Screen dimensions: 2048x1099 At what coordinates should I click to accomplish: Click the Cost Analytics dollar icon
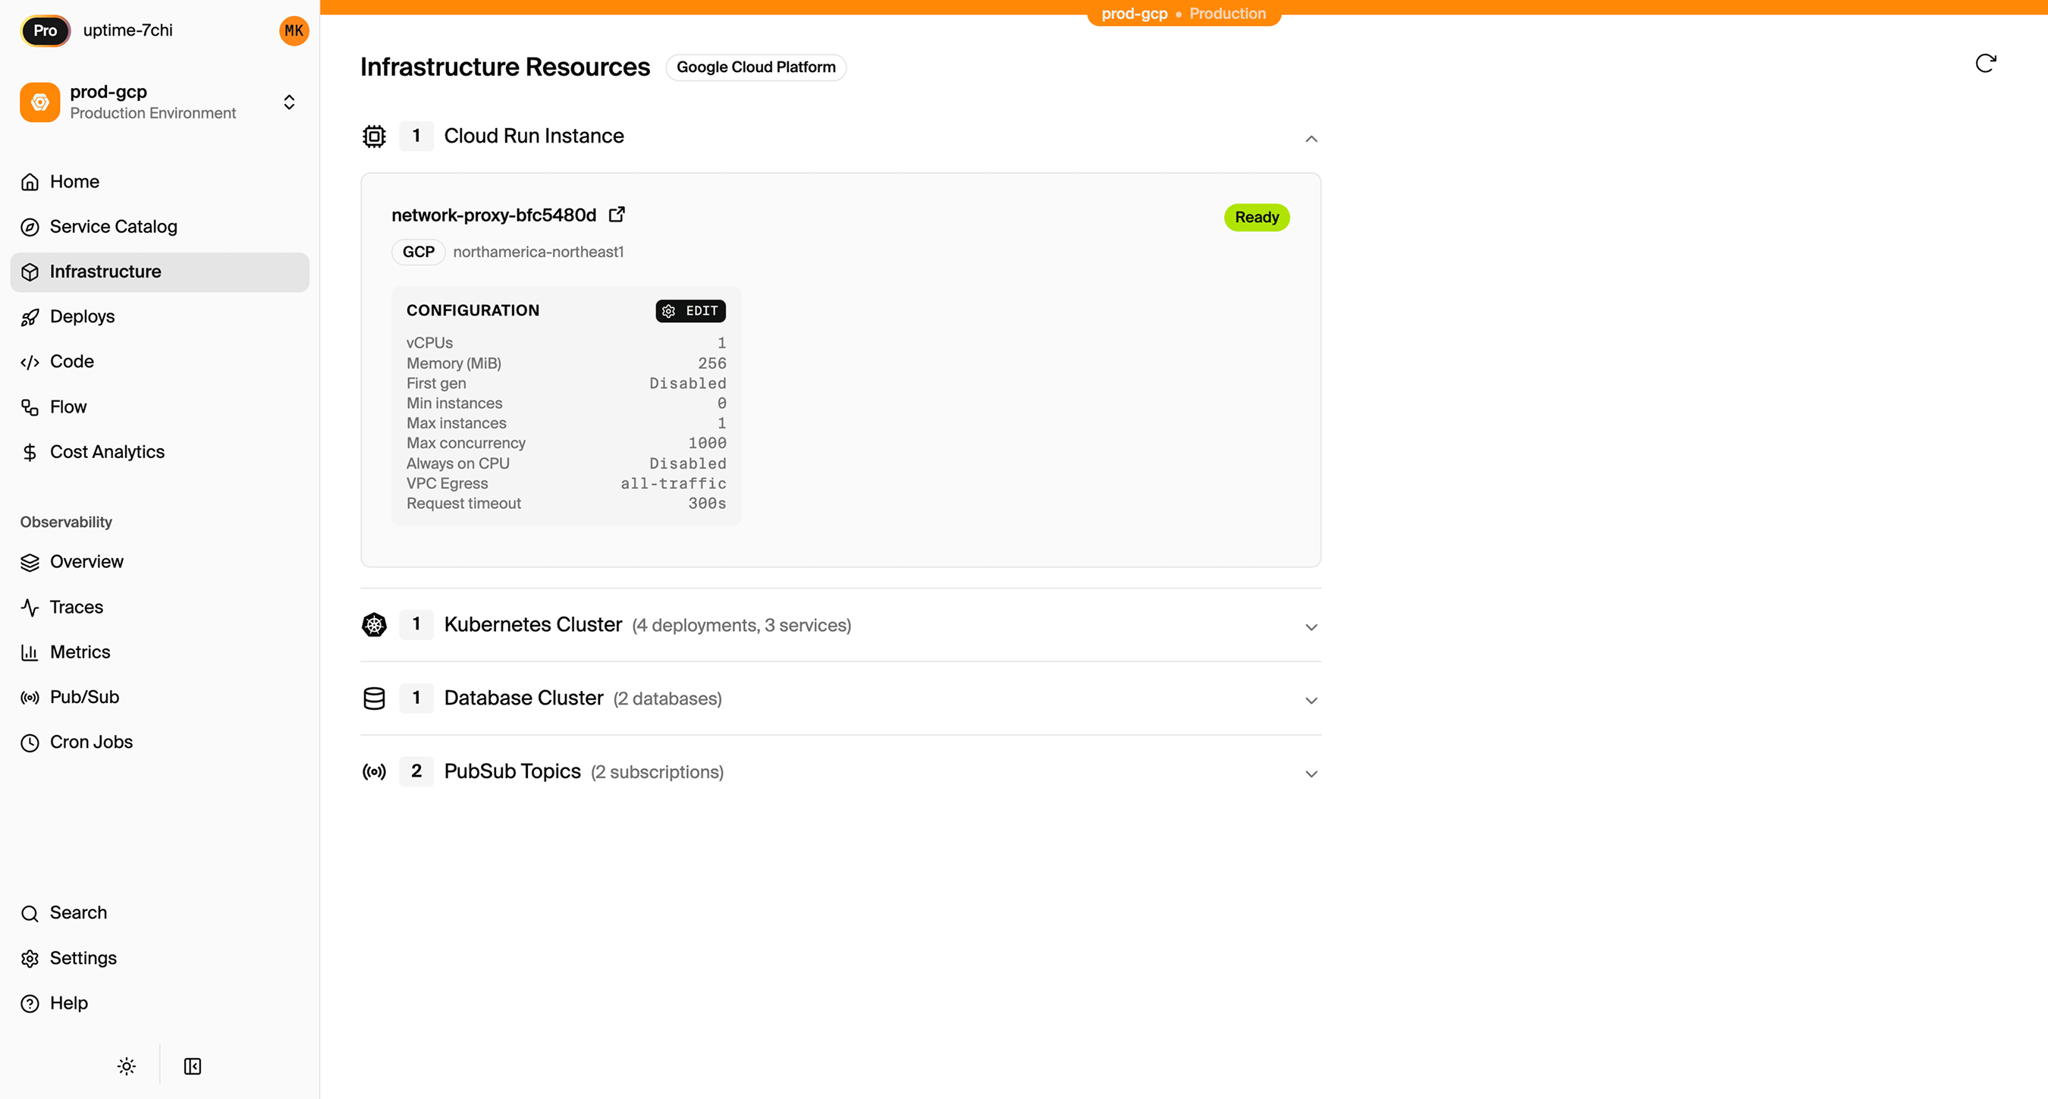[30, 452]
